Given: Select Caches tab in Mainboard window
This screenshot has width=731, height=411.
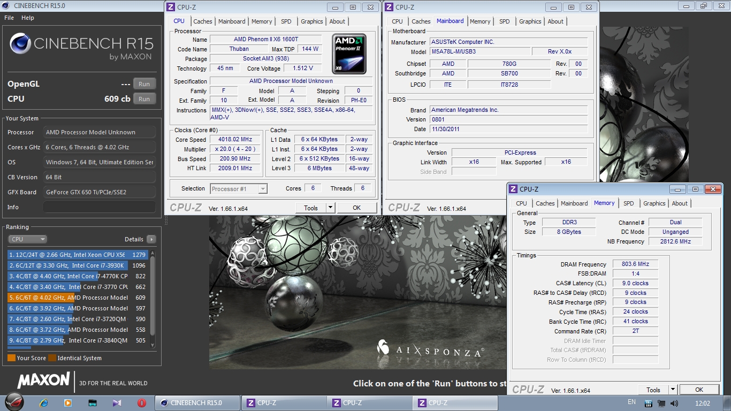Looking at the screenshot, I should pos(421,21).
